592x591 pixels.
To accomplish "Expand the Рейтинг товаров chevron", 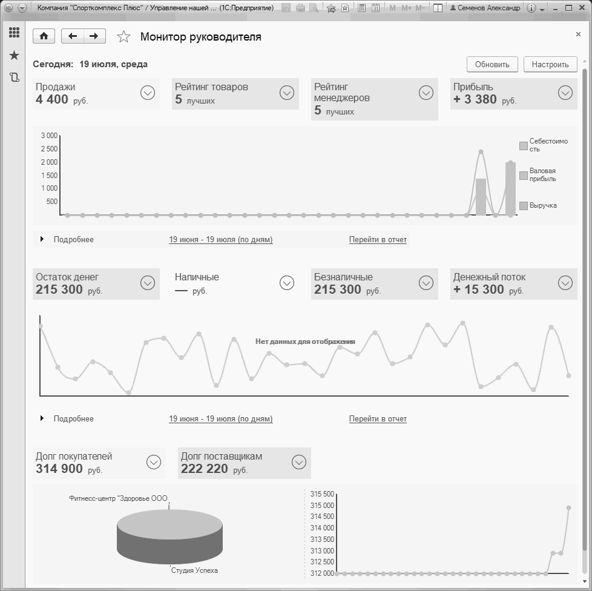I will pos(287,93).
